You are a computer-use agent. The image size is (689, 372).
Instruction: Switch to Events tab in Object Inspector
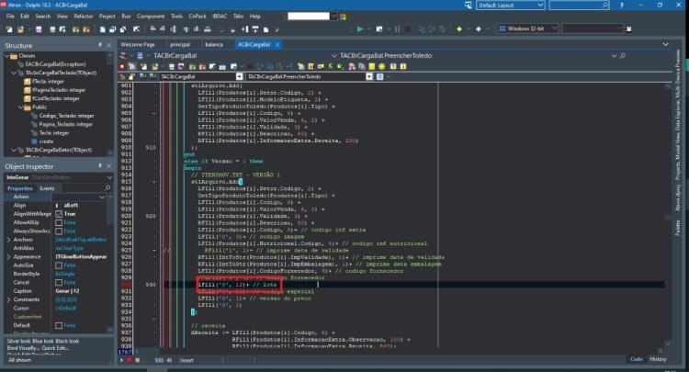coord(47,188)
